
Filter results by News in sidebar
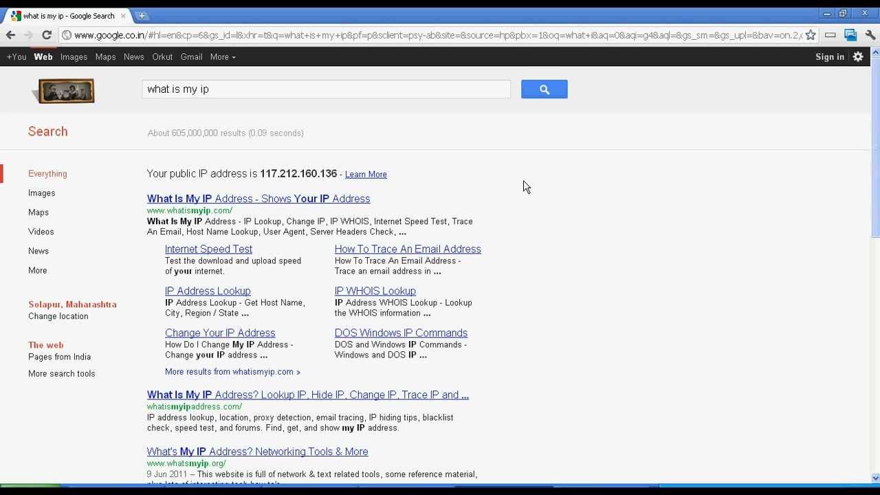click(x=38, y=251)
